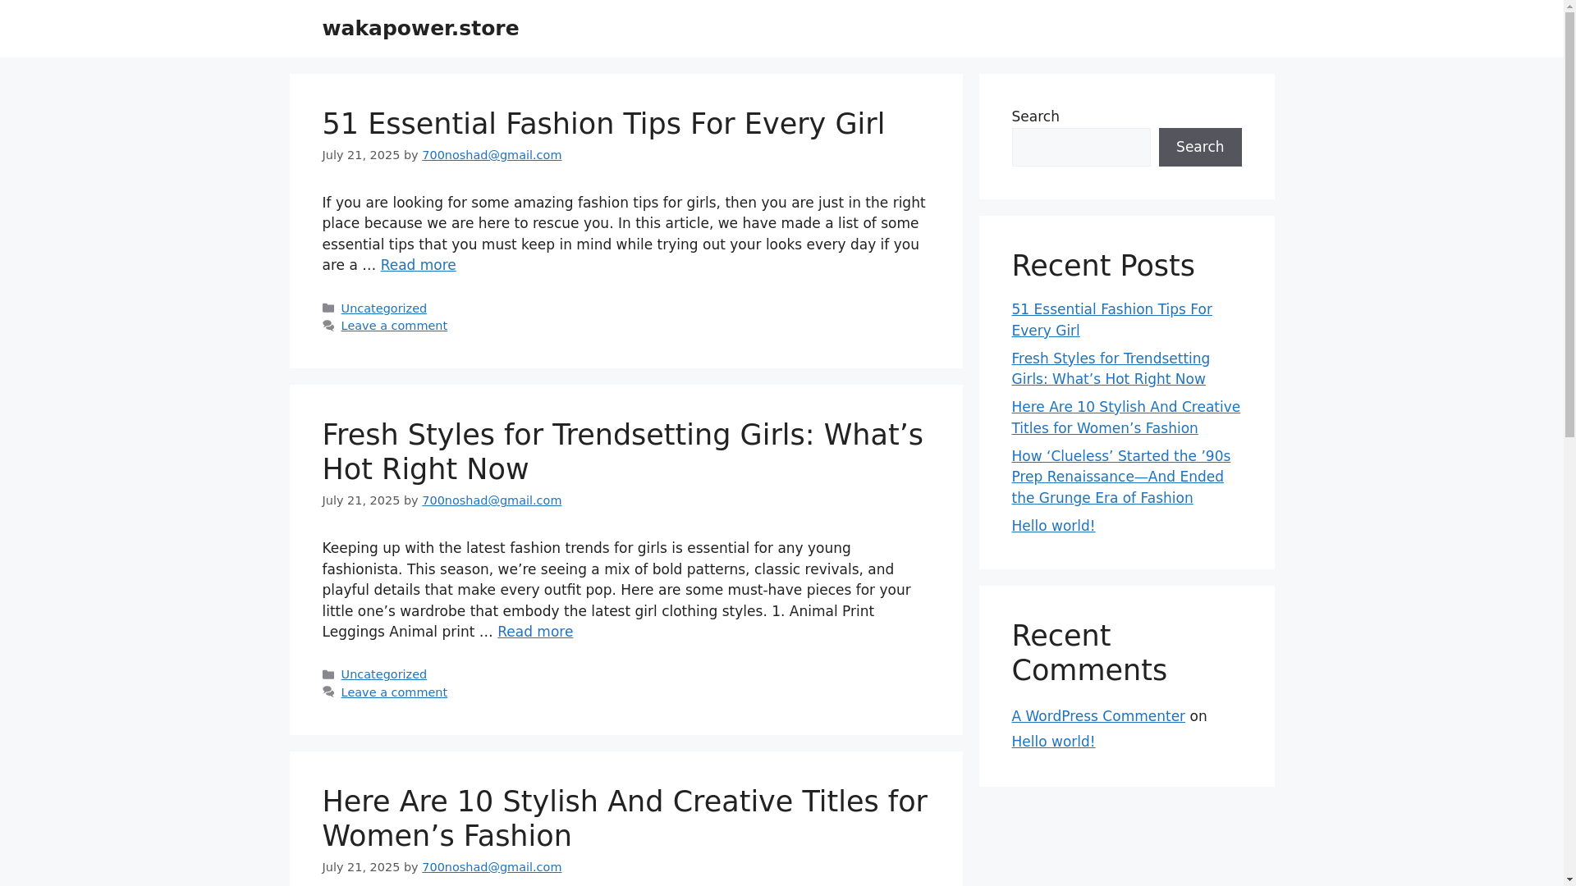The width and height of the screenshot is (1576, 886).
Task: Click the 'July 21, 2025' date of 10 Stylish Titles post
Action: click(x=361, y=867)
